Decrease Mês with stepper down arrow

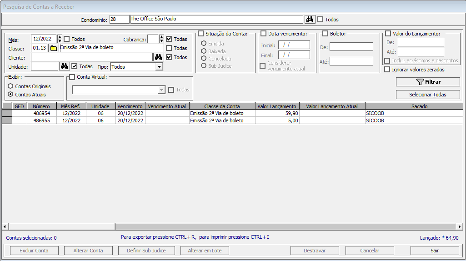coord(60,41)
